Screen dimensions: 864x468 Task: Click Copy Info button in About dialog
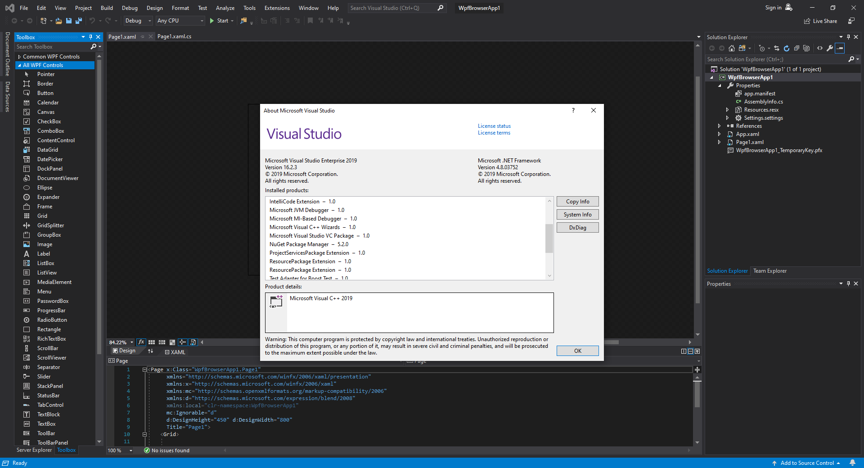coord(577,202)
